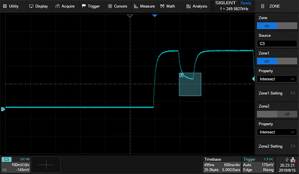Screen dimensions: 299x174
Task: Open the Analysis menu
Action: pyautogui.click(x=196, y=6)
